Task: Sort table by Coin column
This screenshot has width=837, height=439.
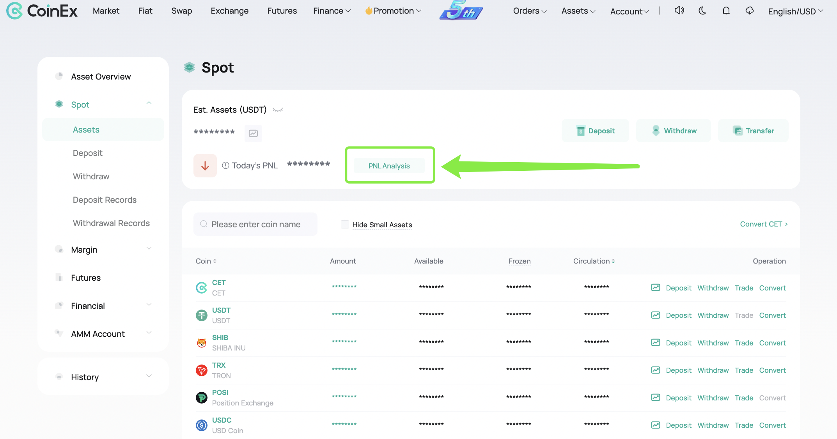Action: coord(206,261)
